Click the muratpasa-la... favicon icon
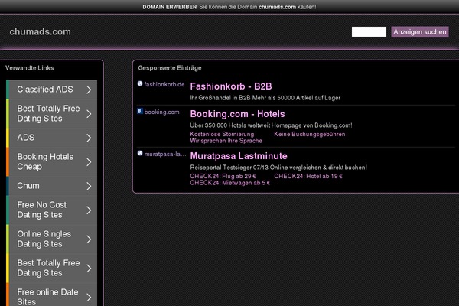459x306 pixels. pos(140,153)
